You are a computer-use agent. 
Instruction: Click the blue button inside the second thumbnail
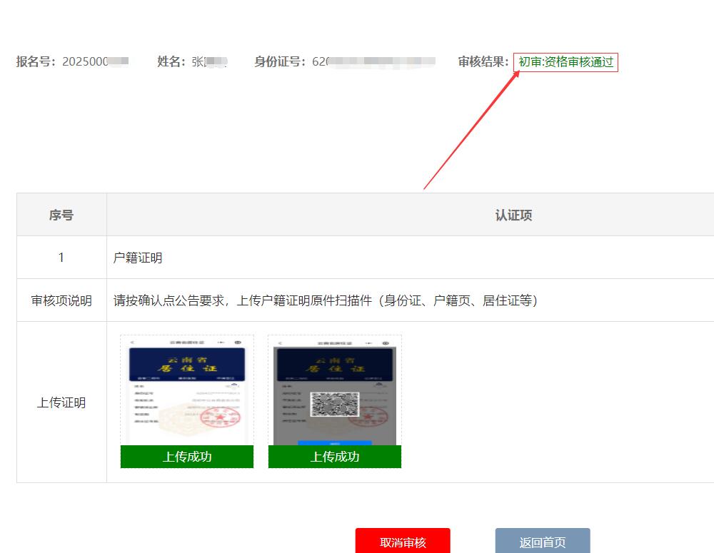click(334, 443)
